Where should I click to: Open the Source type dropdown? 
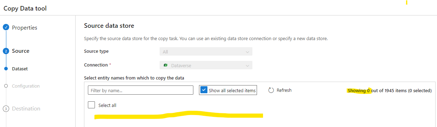click(206, 52)
